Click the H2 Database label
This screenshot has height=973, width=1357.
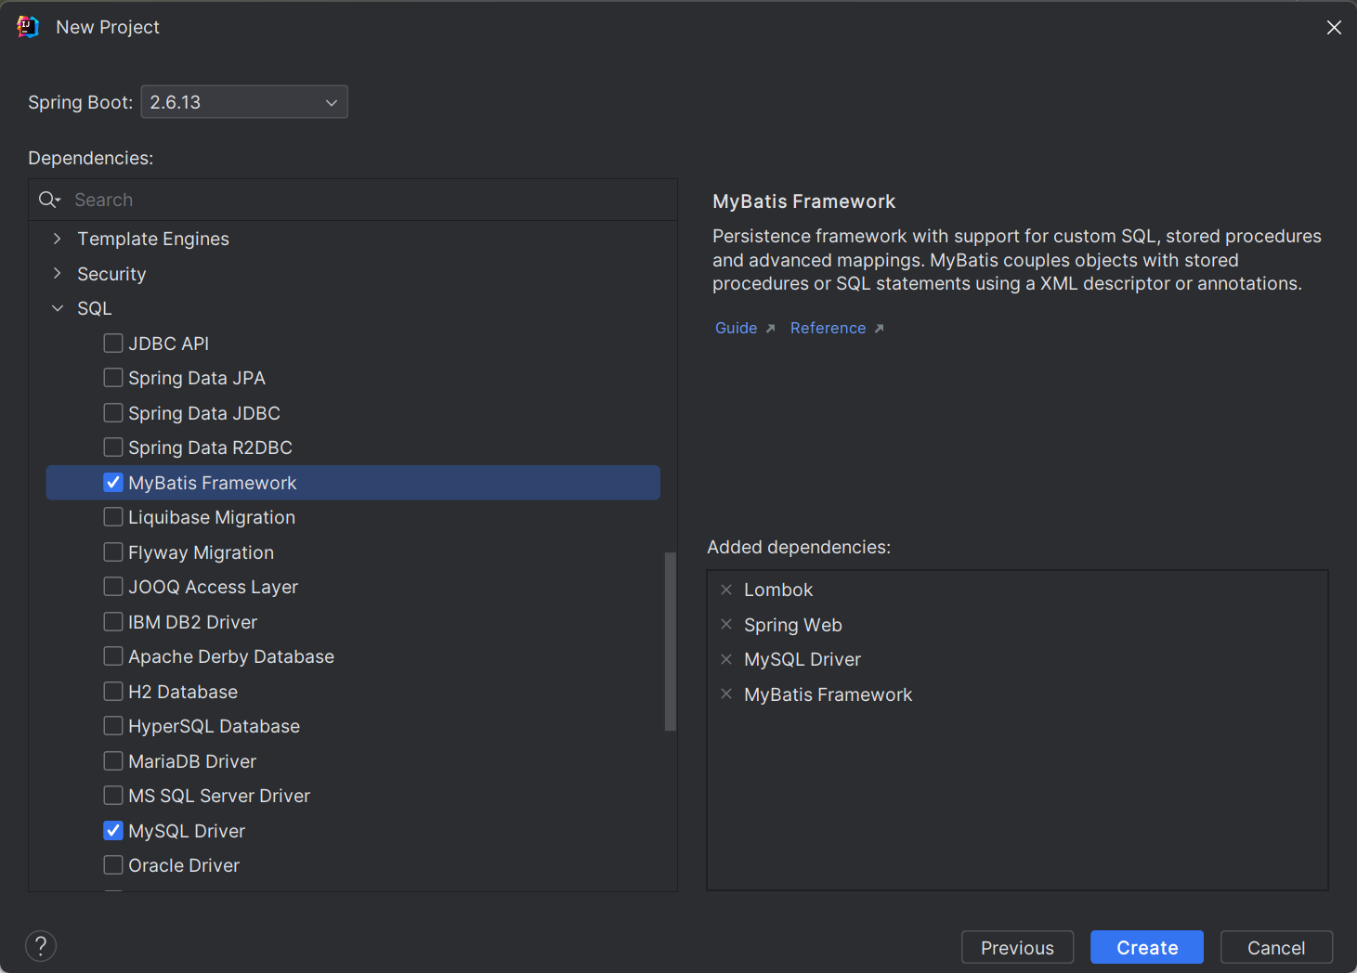[183, 692]
